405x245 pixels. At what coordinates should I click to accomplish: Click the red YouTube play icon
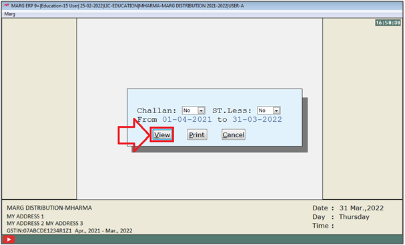[x=9, y=240]
